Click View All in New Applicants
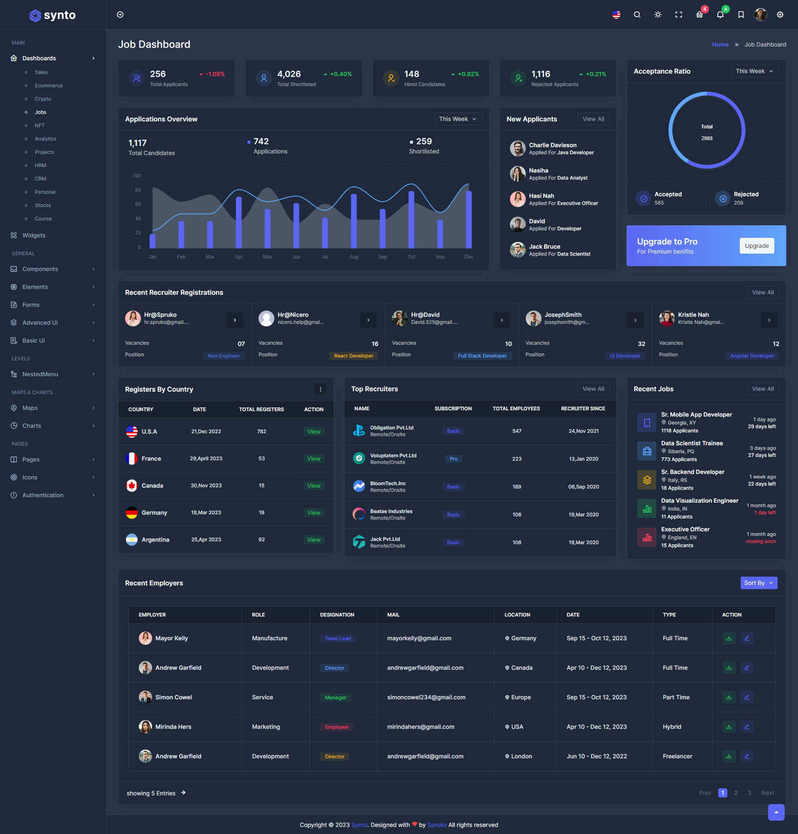The width and height of the screenshot is (798, 834). point(593,119)
